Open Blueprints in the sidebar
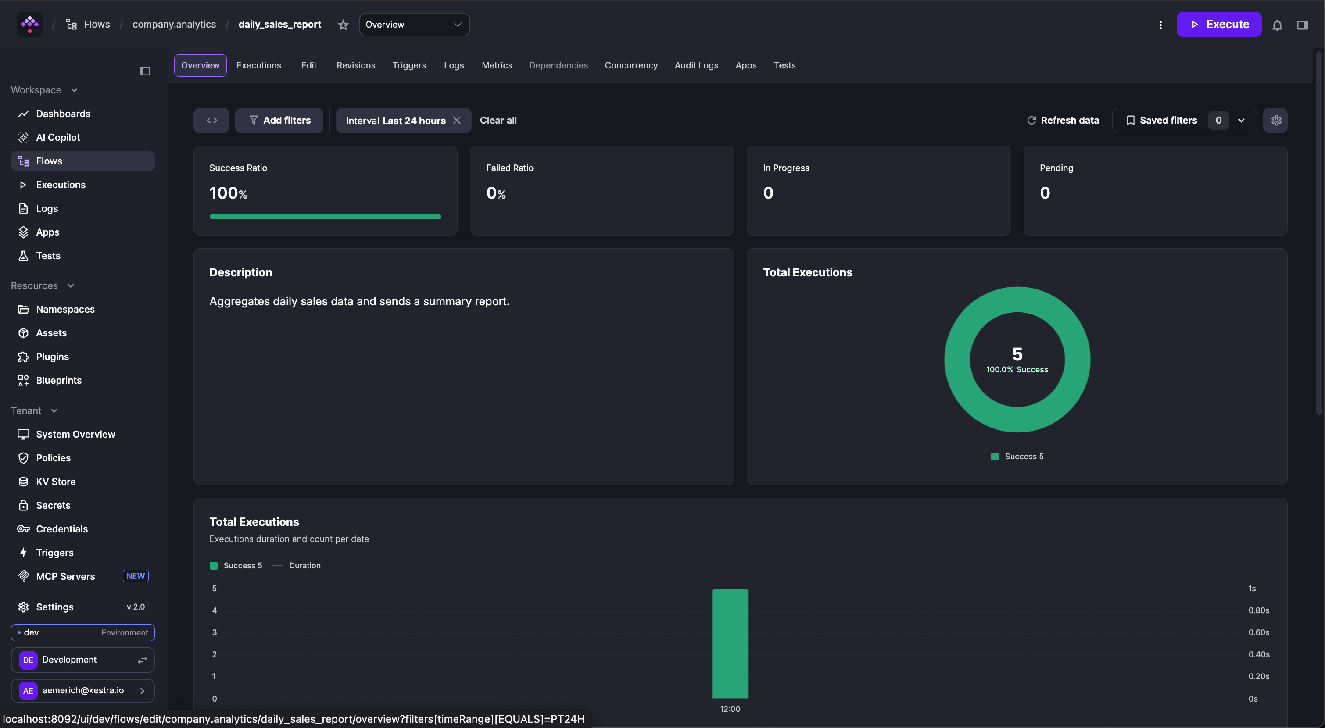The height and width of the screenshot is (728, 1325). 82,380
